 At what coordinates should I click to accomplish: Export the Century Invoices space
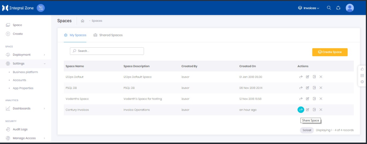[x=314, y=110]
